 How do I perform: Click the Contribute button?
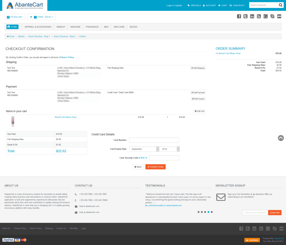(x=252, y=240)
